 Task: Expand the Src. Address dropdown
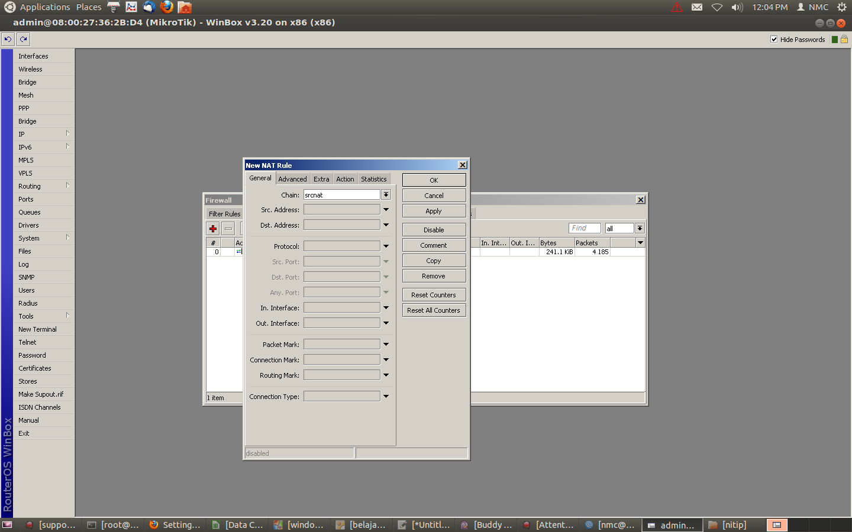(x=386, y=209)
